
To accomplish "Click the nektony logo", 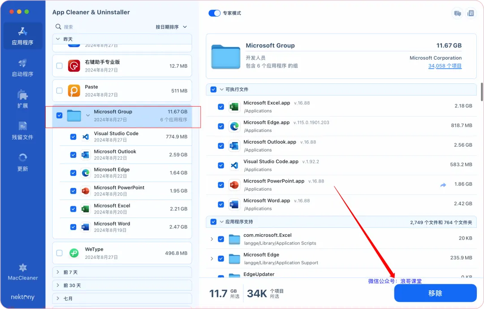I will 22,297.
